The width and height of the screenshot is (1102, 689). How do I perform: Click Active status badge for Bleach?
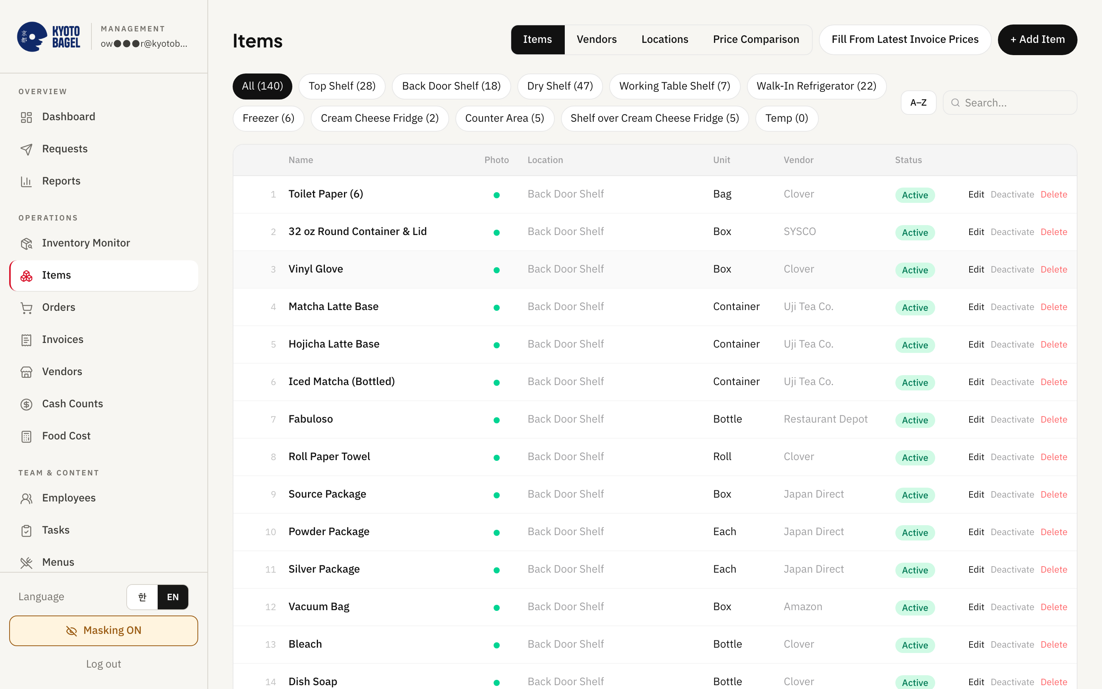click(915, 645)
